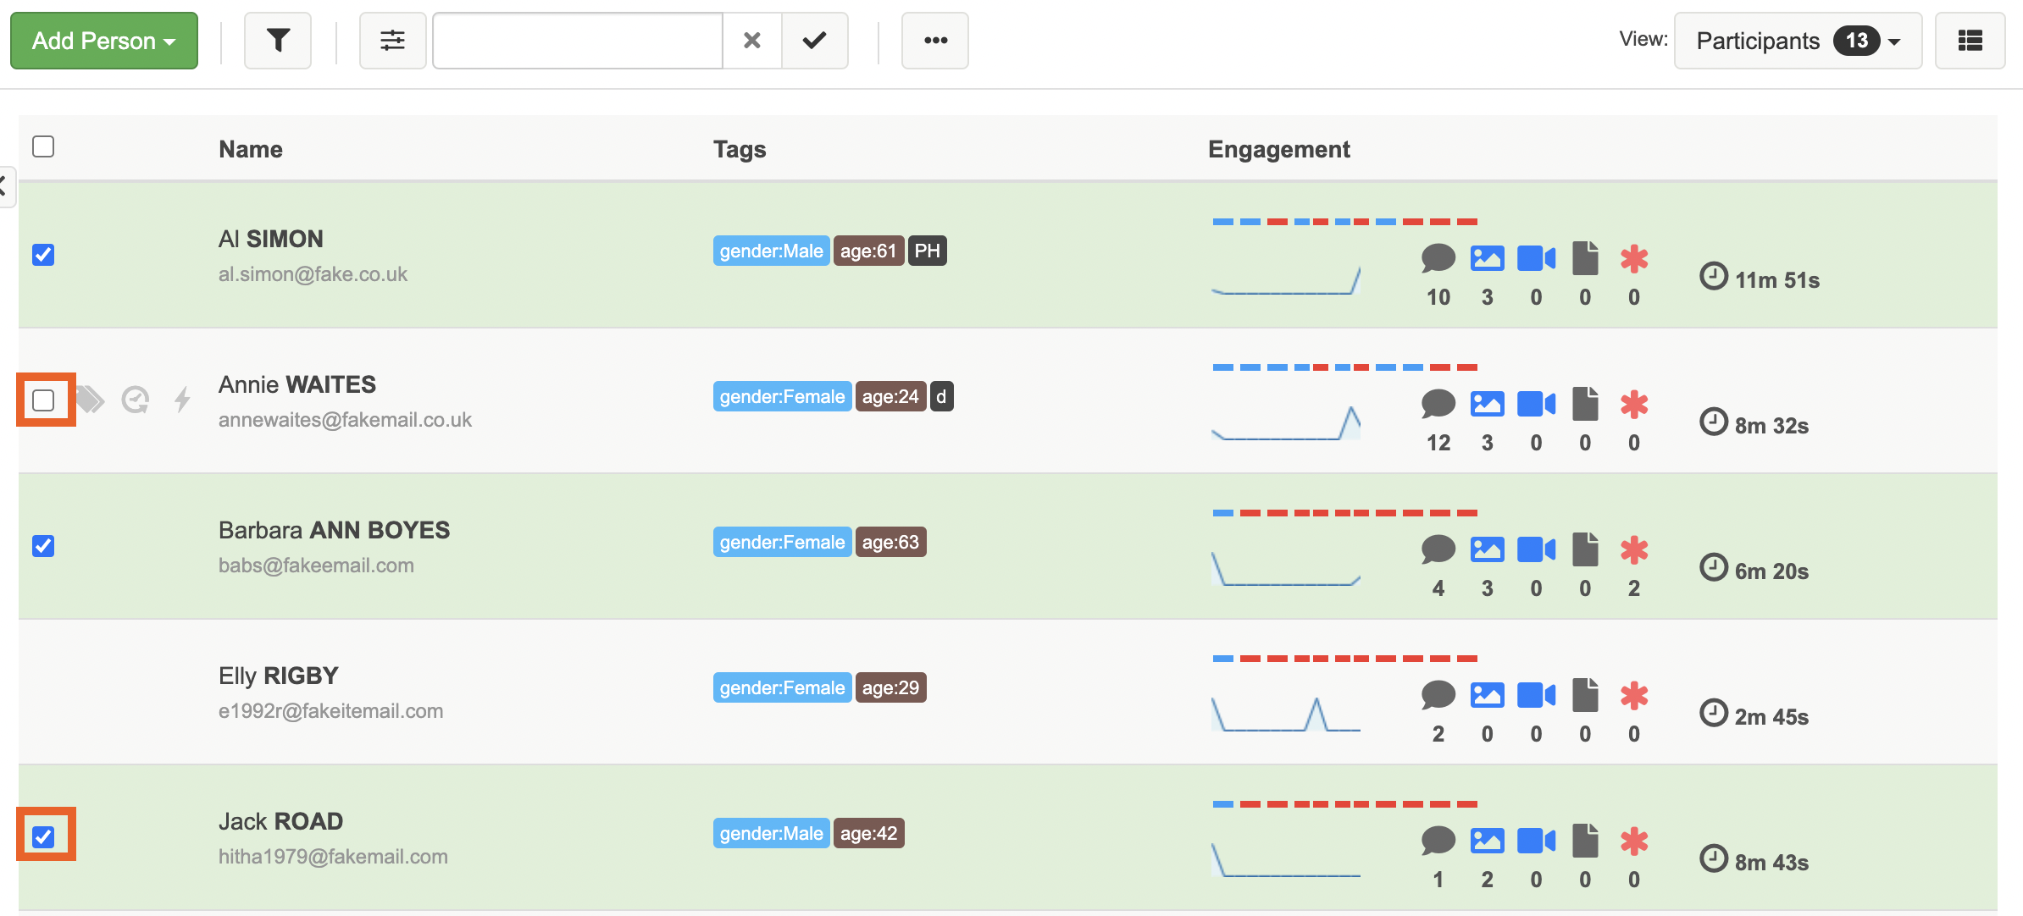
Task: Check the Annie Waites row checkbox
Action: [43, 400]
